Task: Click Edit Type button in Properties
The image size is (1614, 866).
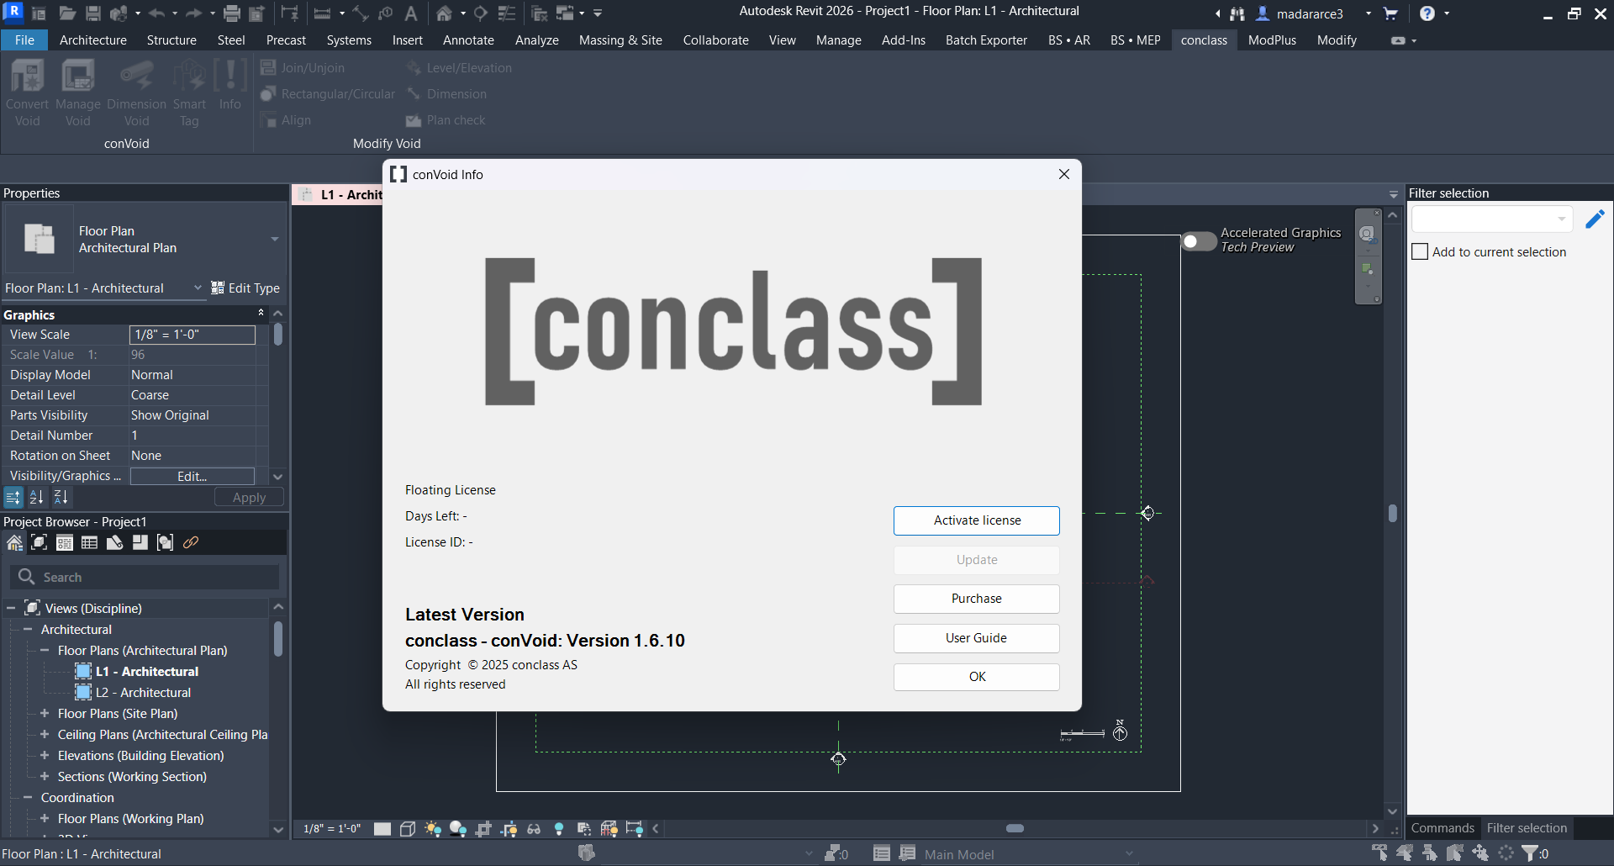Action: point(245,288)
